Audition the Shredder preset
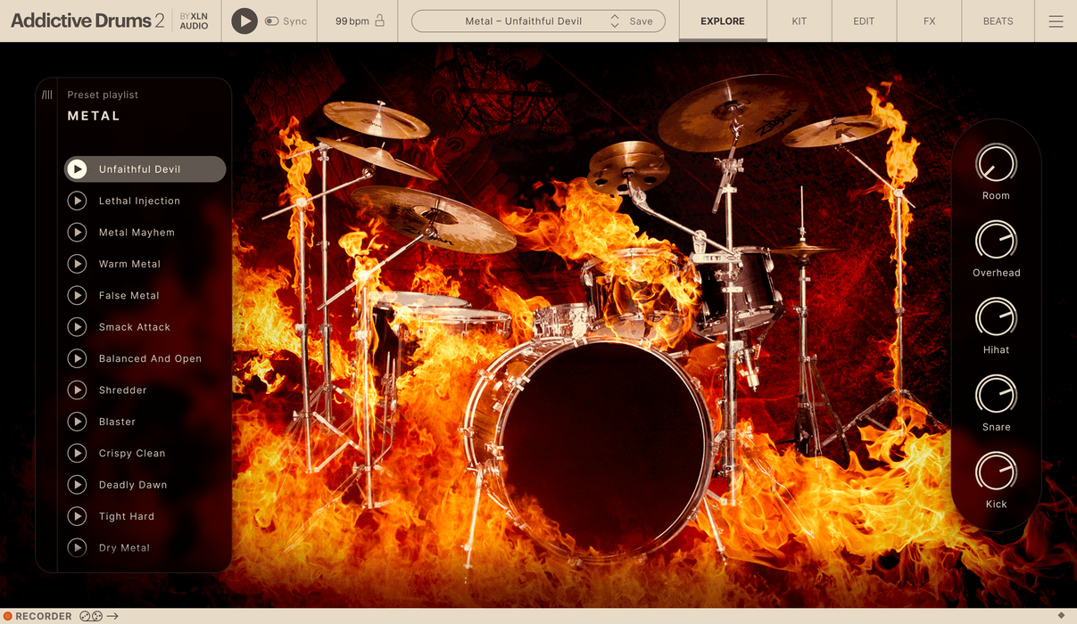The width and height of the screenshot is (1077, 624). click(x=78, y=390)
